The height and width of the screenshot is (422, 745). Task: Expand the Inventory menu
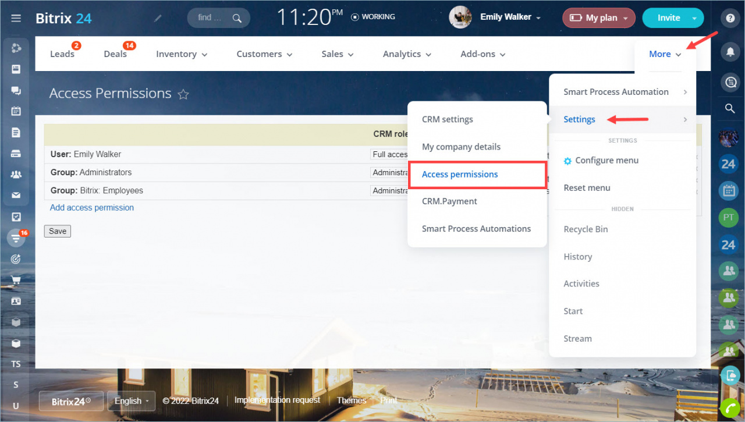click(182, 54)
